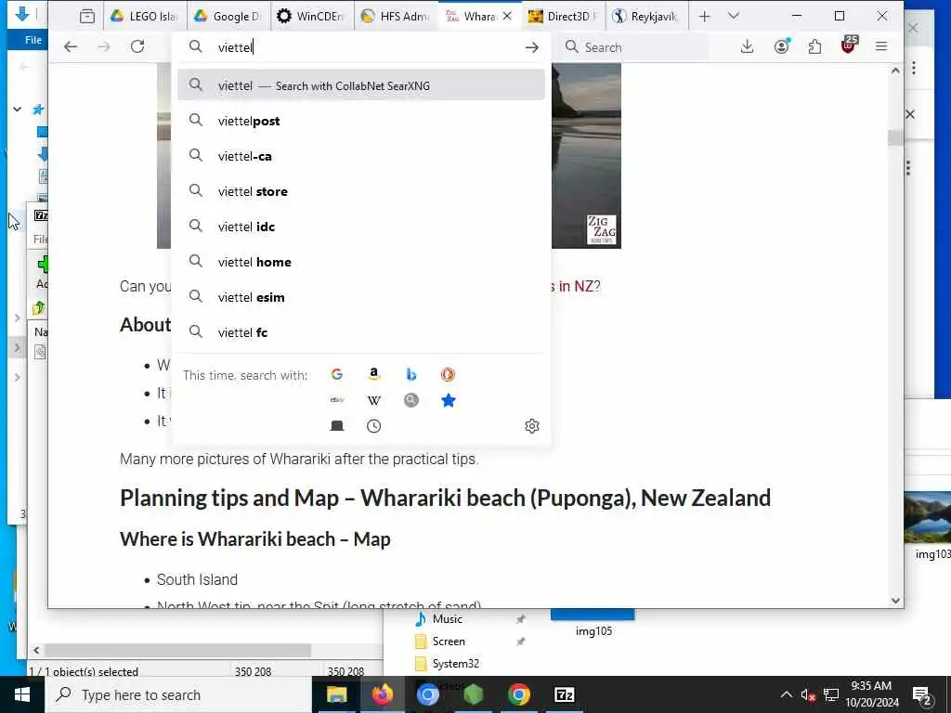Select the viettel-ca suggestion
This screenshot has width=951, height=713.
point(361,156)
